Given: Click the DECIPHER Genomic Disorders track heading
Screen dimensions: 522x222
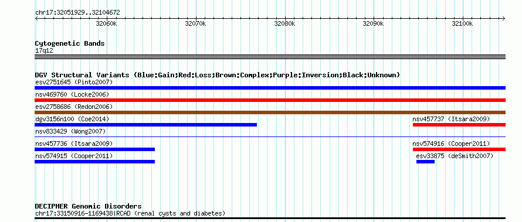Looking at the screenshot, I should (x=88, y=206).
